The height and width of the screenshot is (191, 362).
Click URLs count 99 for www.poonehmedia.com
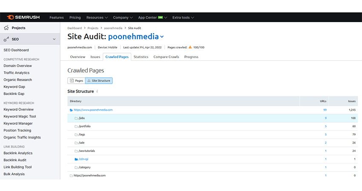pyautogui.click(x=325, y=110)
